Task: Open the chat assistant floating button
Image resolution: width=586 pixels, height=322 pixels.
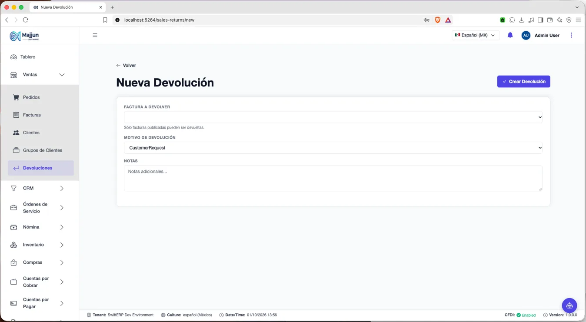Action: (569, 305)
